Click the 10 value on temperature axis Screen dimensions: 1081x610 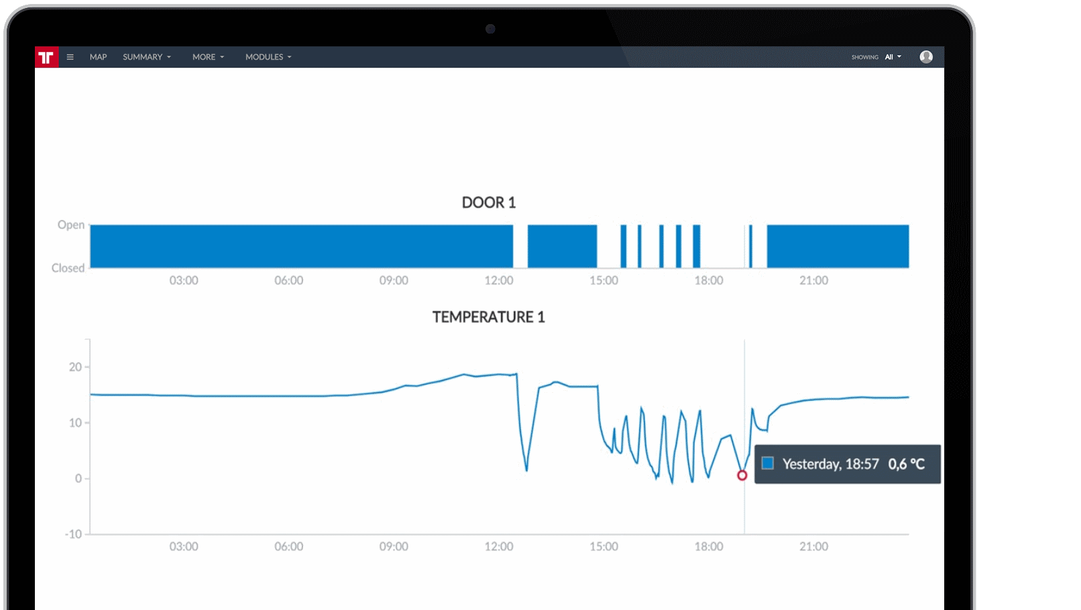(75, 422)
